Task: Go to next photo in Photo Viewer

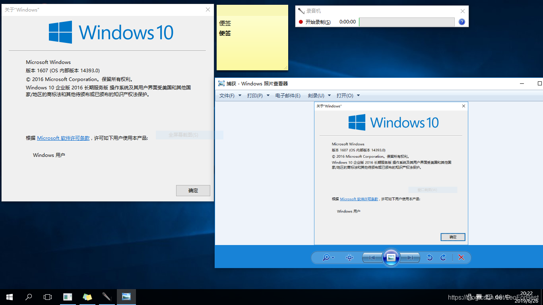Action: click(410, 257)
